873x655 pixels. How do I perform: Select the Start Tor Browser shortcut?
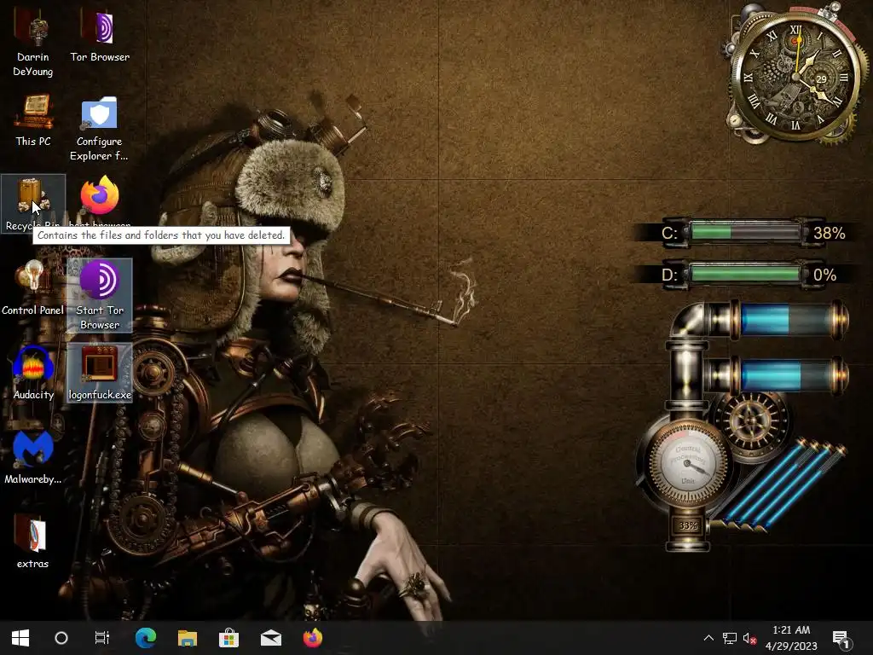100,295
